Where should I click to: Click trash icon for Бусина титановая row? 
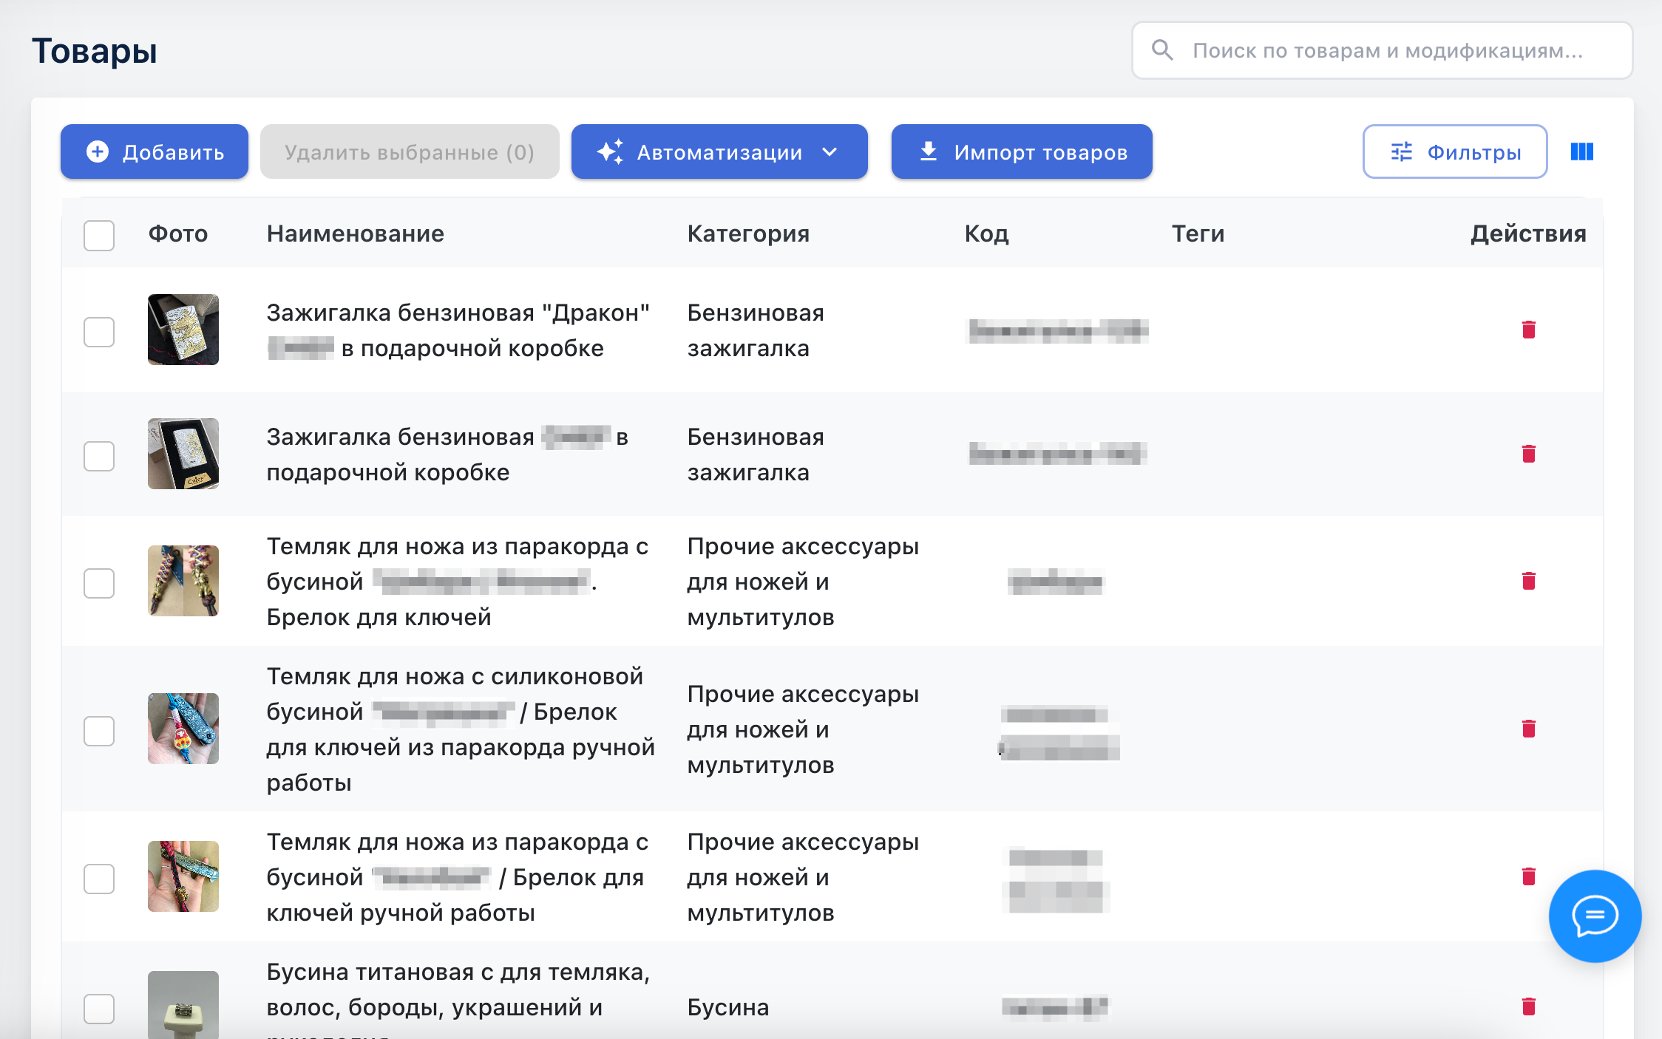coord(1528,1006)
